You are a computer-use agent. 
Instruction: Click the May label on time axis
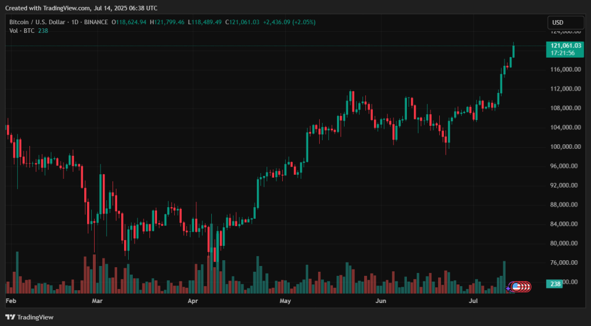285,301
